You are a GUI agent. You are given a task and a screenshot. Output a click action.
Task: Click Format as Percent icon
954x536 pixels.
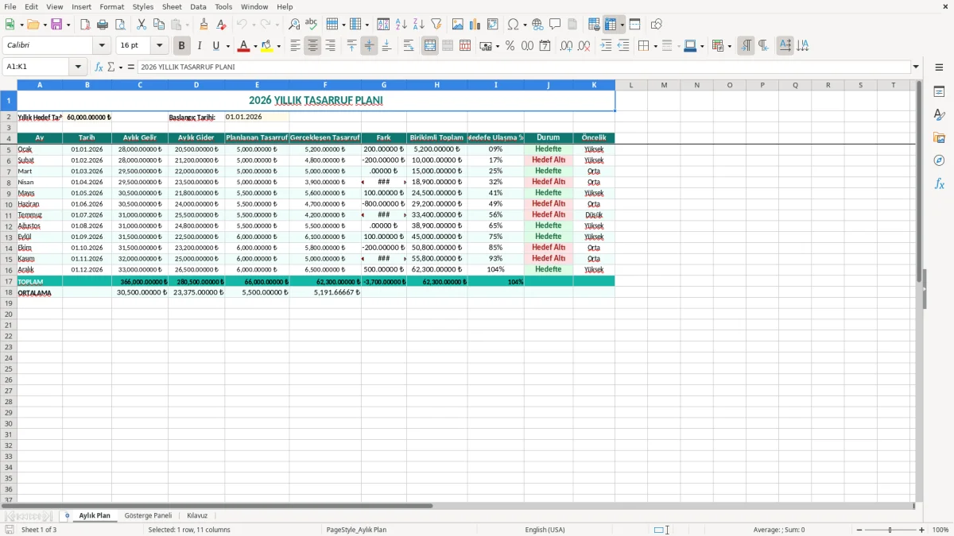coord(510,46)
